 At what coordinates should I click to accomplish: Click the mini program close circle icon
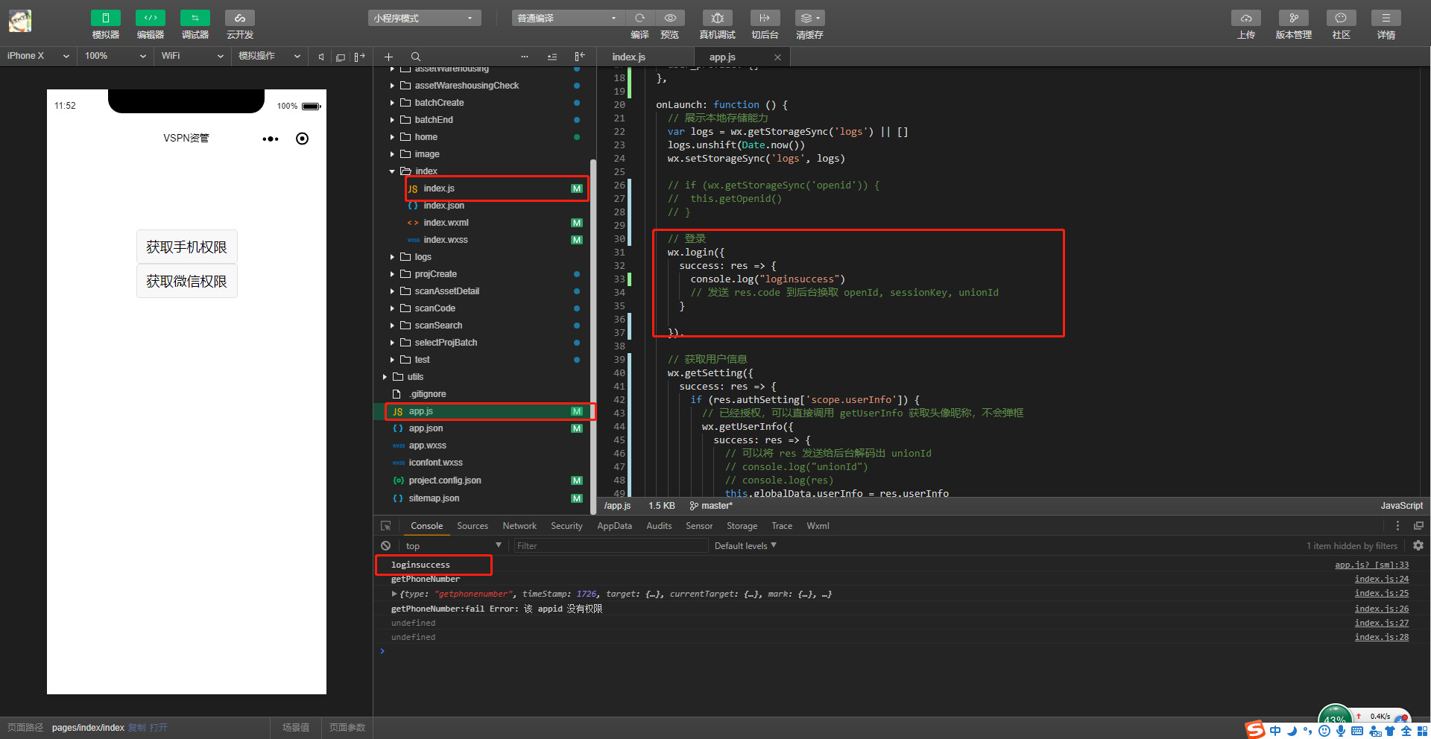pyautogui.click(x=302, y=139)
